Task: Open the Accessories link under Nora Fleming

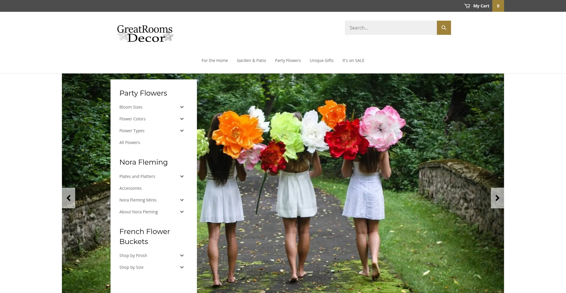Action: pyautogui.click(x=131, y=188)
